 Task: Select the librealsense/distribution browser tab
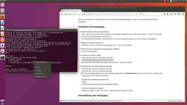tap(71, 11)
